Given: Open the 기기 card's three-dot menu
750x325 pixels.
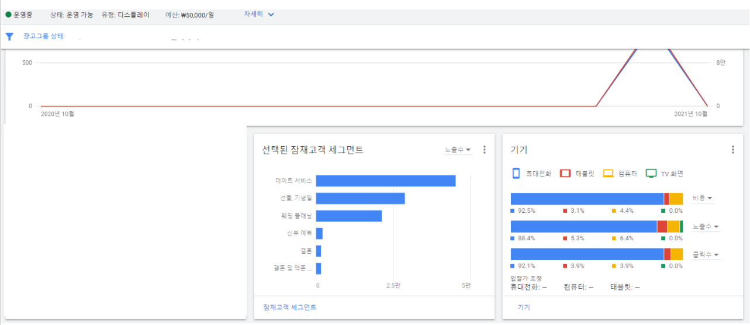Looking at the screenshot, I should tap(733, 150).
